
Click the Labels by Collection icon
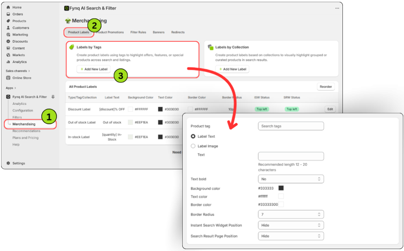click(211, 47)
